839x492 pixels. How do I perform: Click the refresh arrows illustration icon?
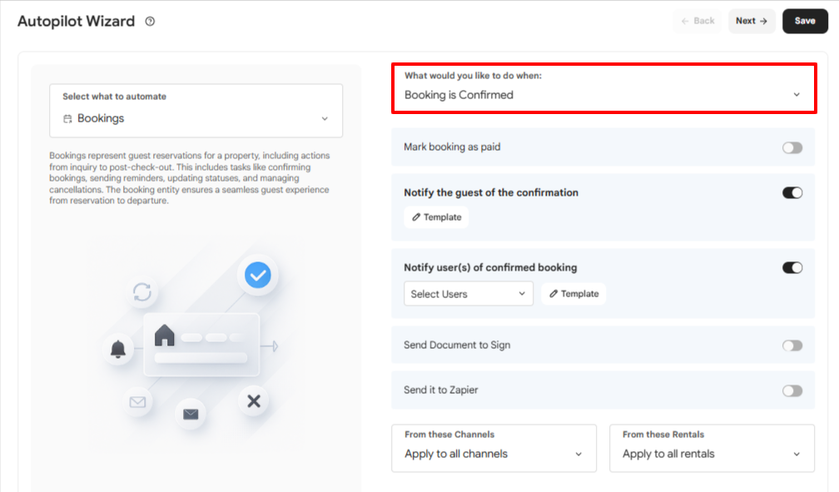[141, 291]
